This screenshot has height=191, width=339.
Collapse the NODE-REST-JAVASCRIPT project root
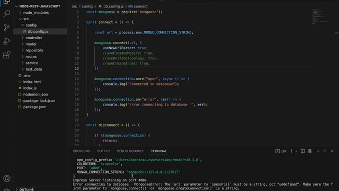[x=40, y=6]
